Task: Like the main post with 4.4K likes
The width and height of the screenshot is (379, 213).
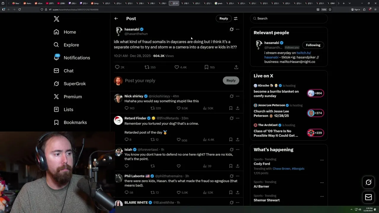Action: point(177,67)
